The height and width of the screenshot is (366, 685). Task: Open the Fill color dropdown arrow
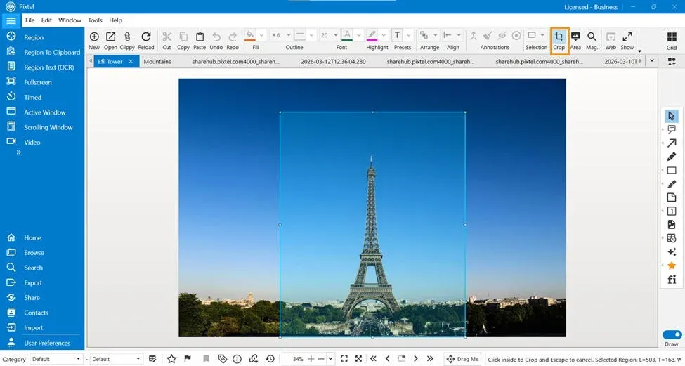[261, 35]
